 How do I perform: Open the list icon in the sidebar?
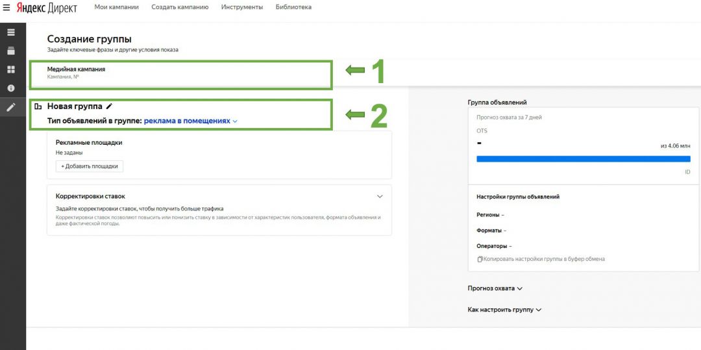(x=11, y=32)
